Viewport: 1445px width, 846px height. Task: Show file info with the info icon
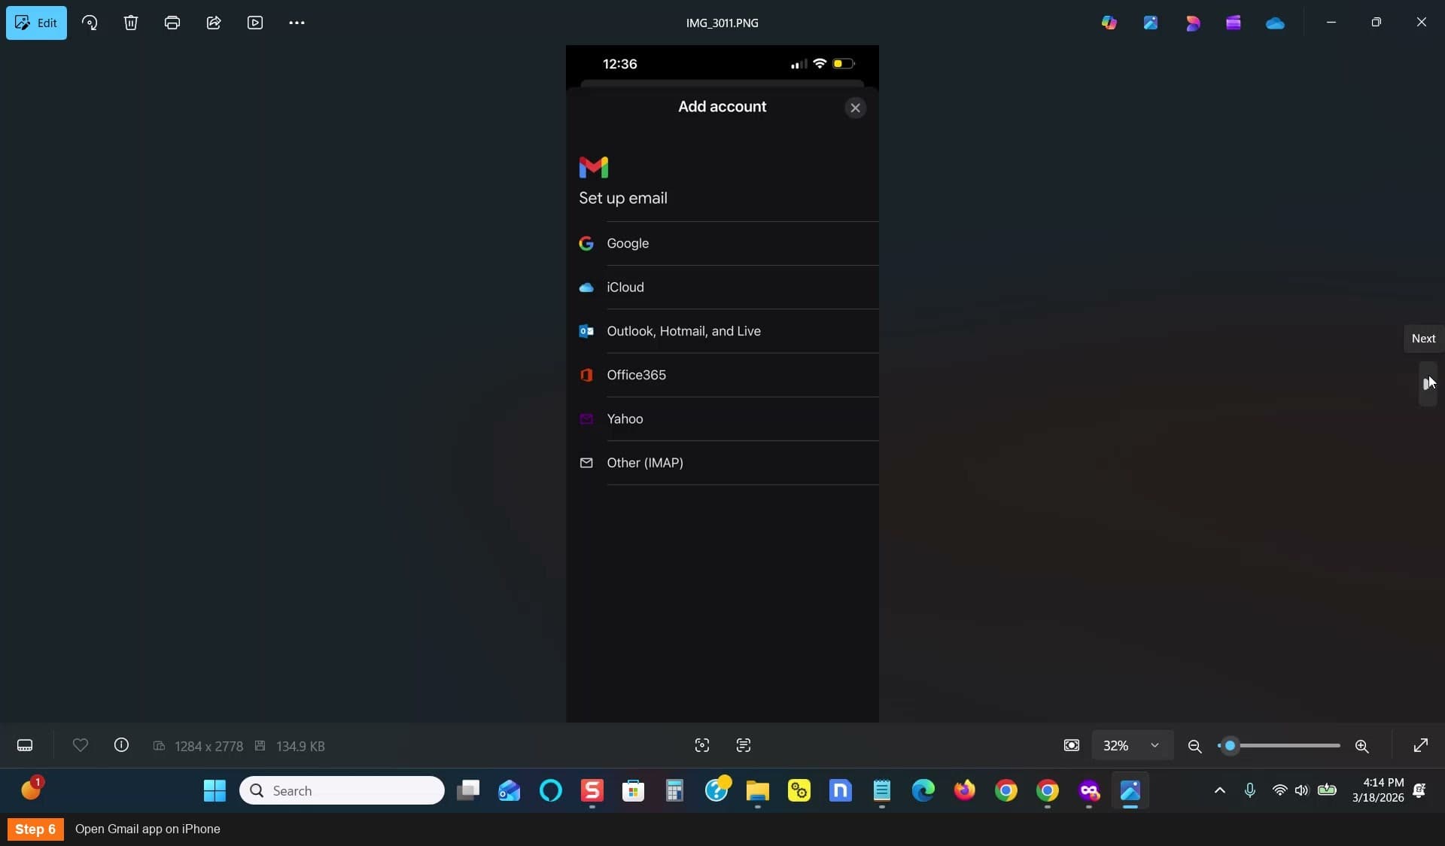coord(121,745)
